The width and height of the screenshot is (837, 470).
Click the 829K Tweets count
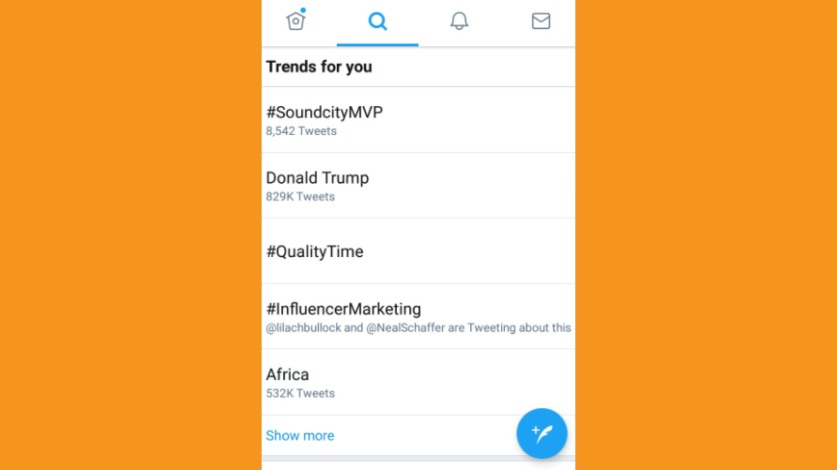[300, 197]
